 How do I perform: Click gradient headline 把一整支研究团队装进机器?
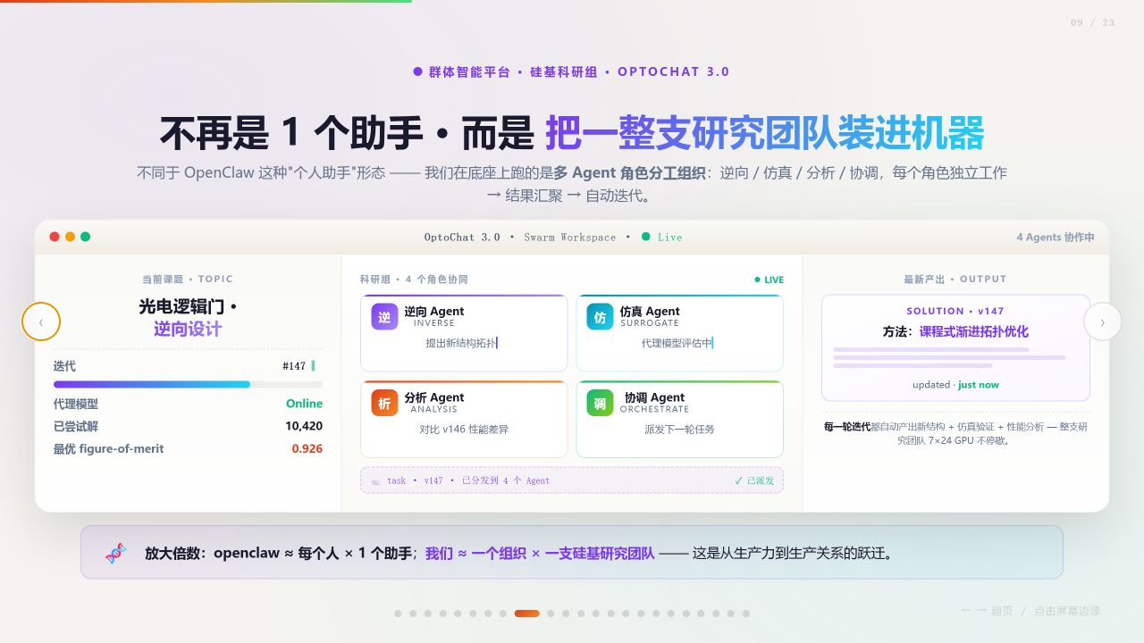765,133
